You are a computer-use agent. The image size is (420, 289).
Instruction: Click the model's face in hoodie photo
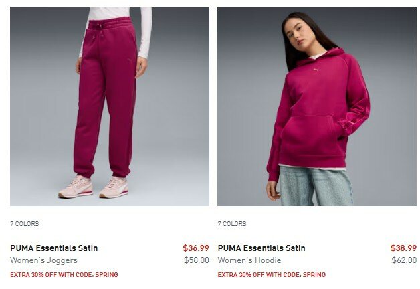[298, 33]
